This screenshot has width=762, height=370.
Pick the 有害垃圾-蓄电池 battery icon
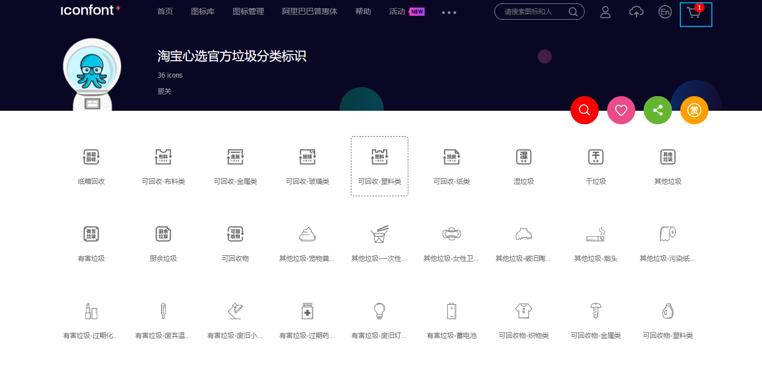[x=452, y=311]
